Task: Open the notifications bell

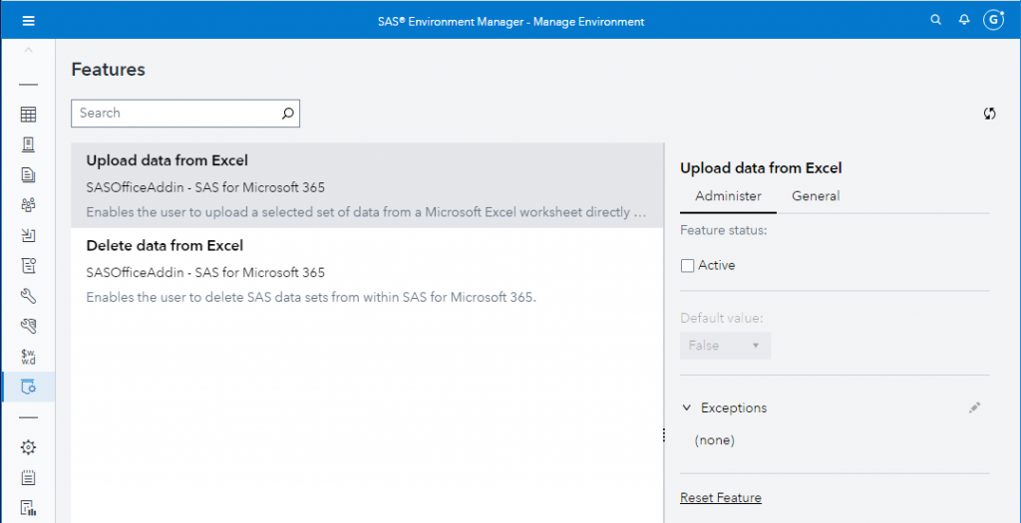Action: (x=964, y=20)
